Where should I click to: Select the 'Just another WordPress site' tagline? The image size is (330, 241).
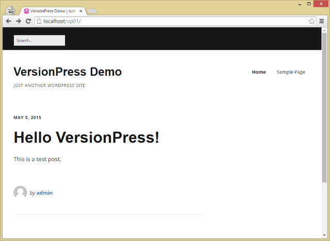click(49, 85)
